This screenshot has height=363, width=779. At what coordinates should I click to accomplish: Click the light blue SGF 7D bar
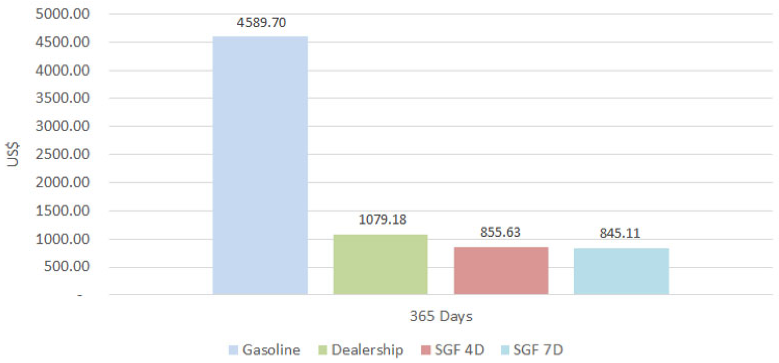621,271
